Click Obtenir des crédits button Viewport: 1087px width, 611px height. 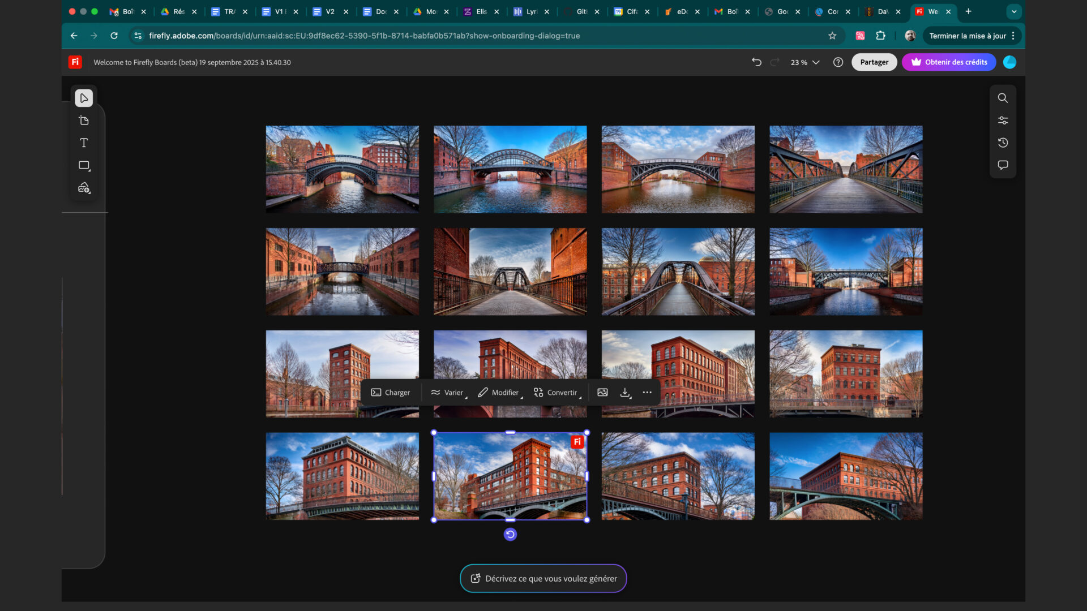coord(949,62)
